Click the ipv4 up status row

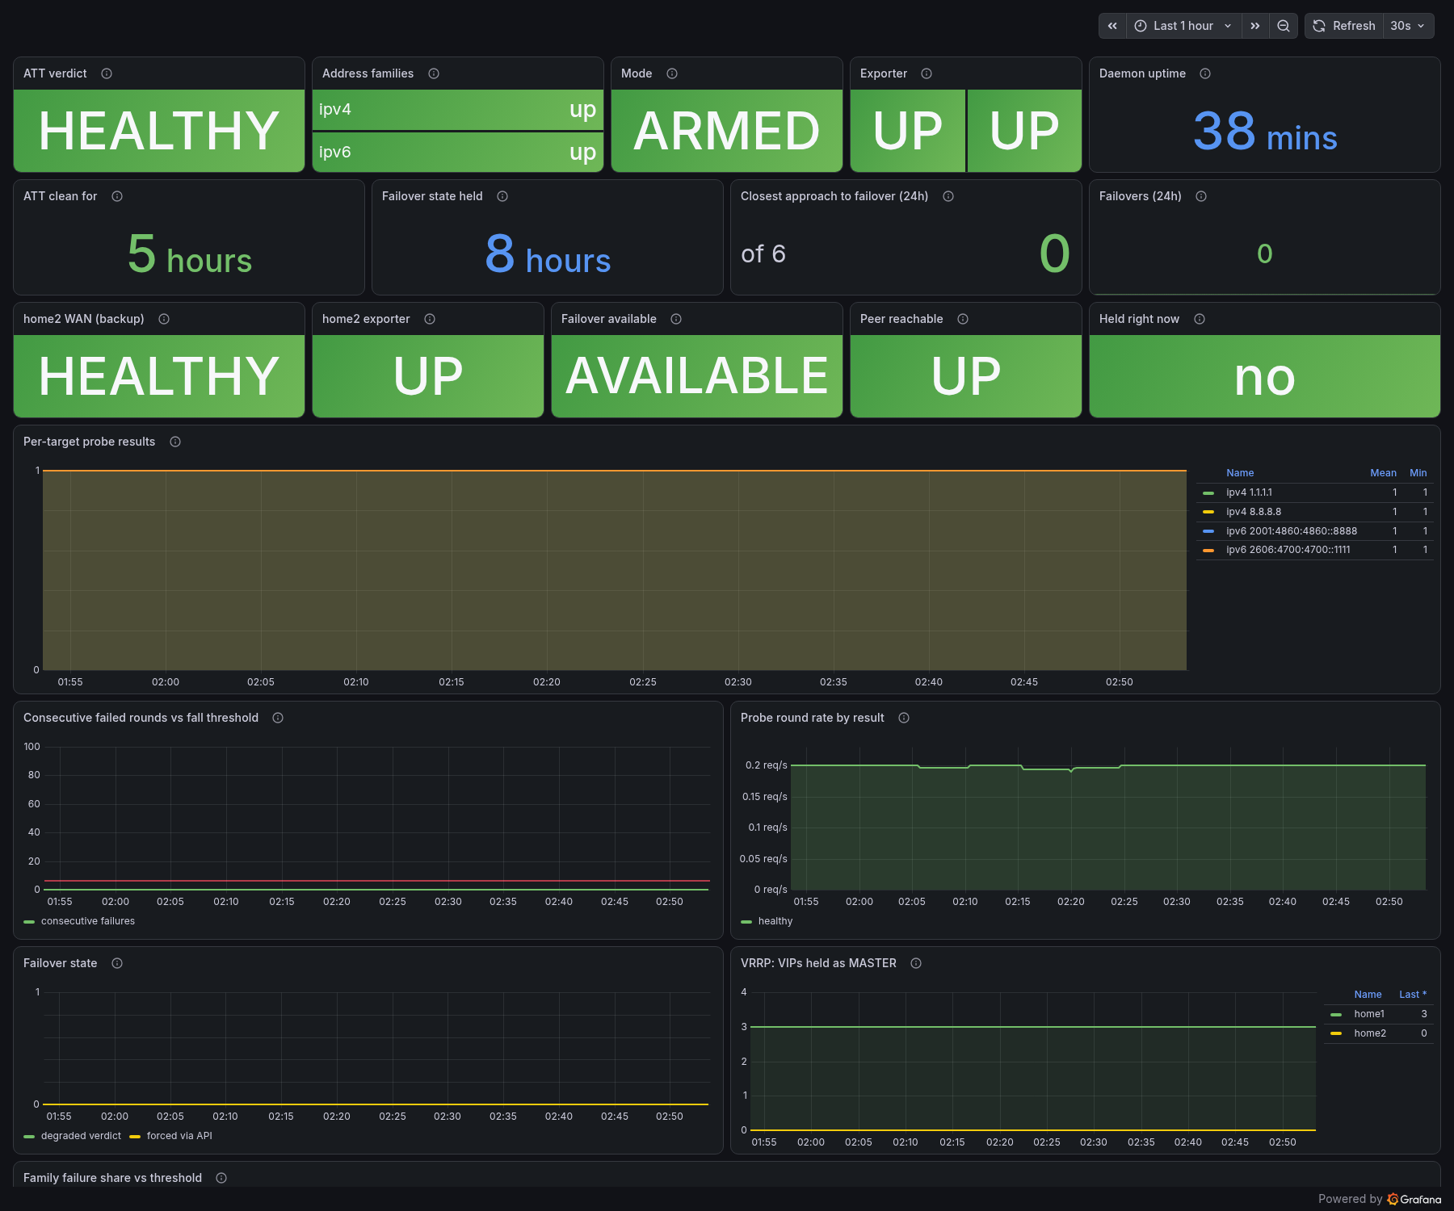click(x=458, y=110)
